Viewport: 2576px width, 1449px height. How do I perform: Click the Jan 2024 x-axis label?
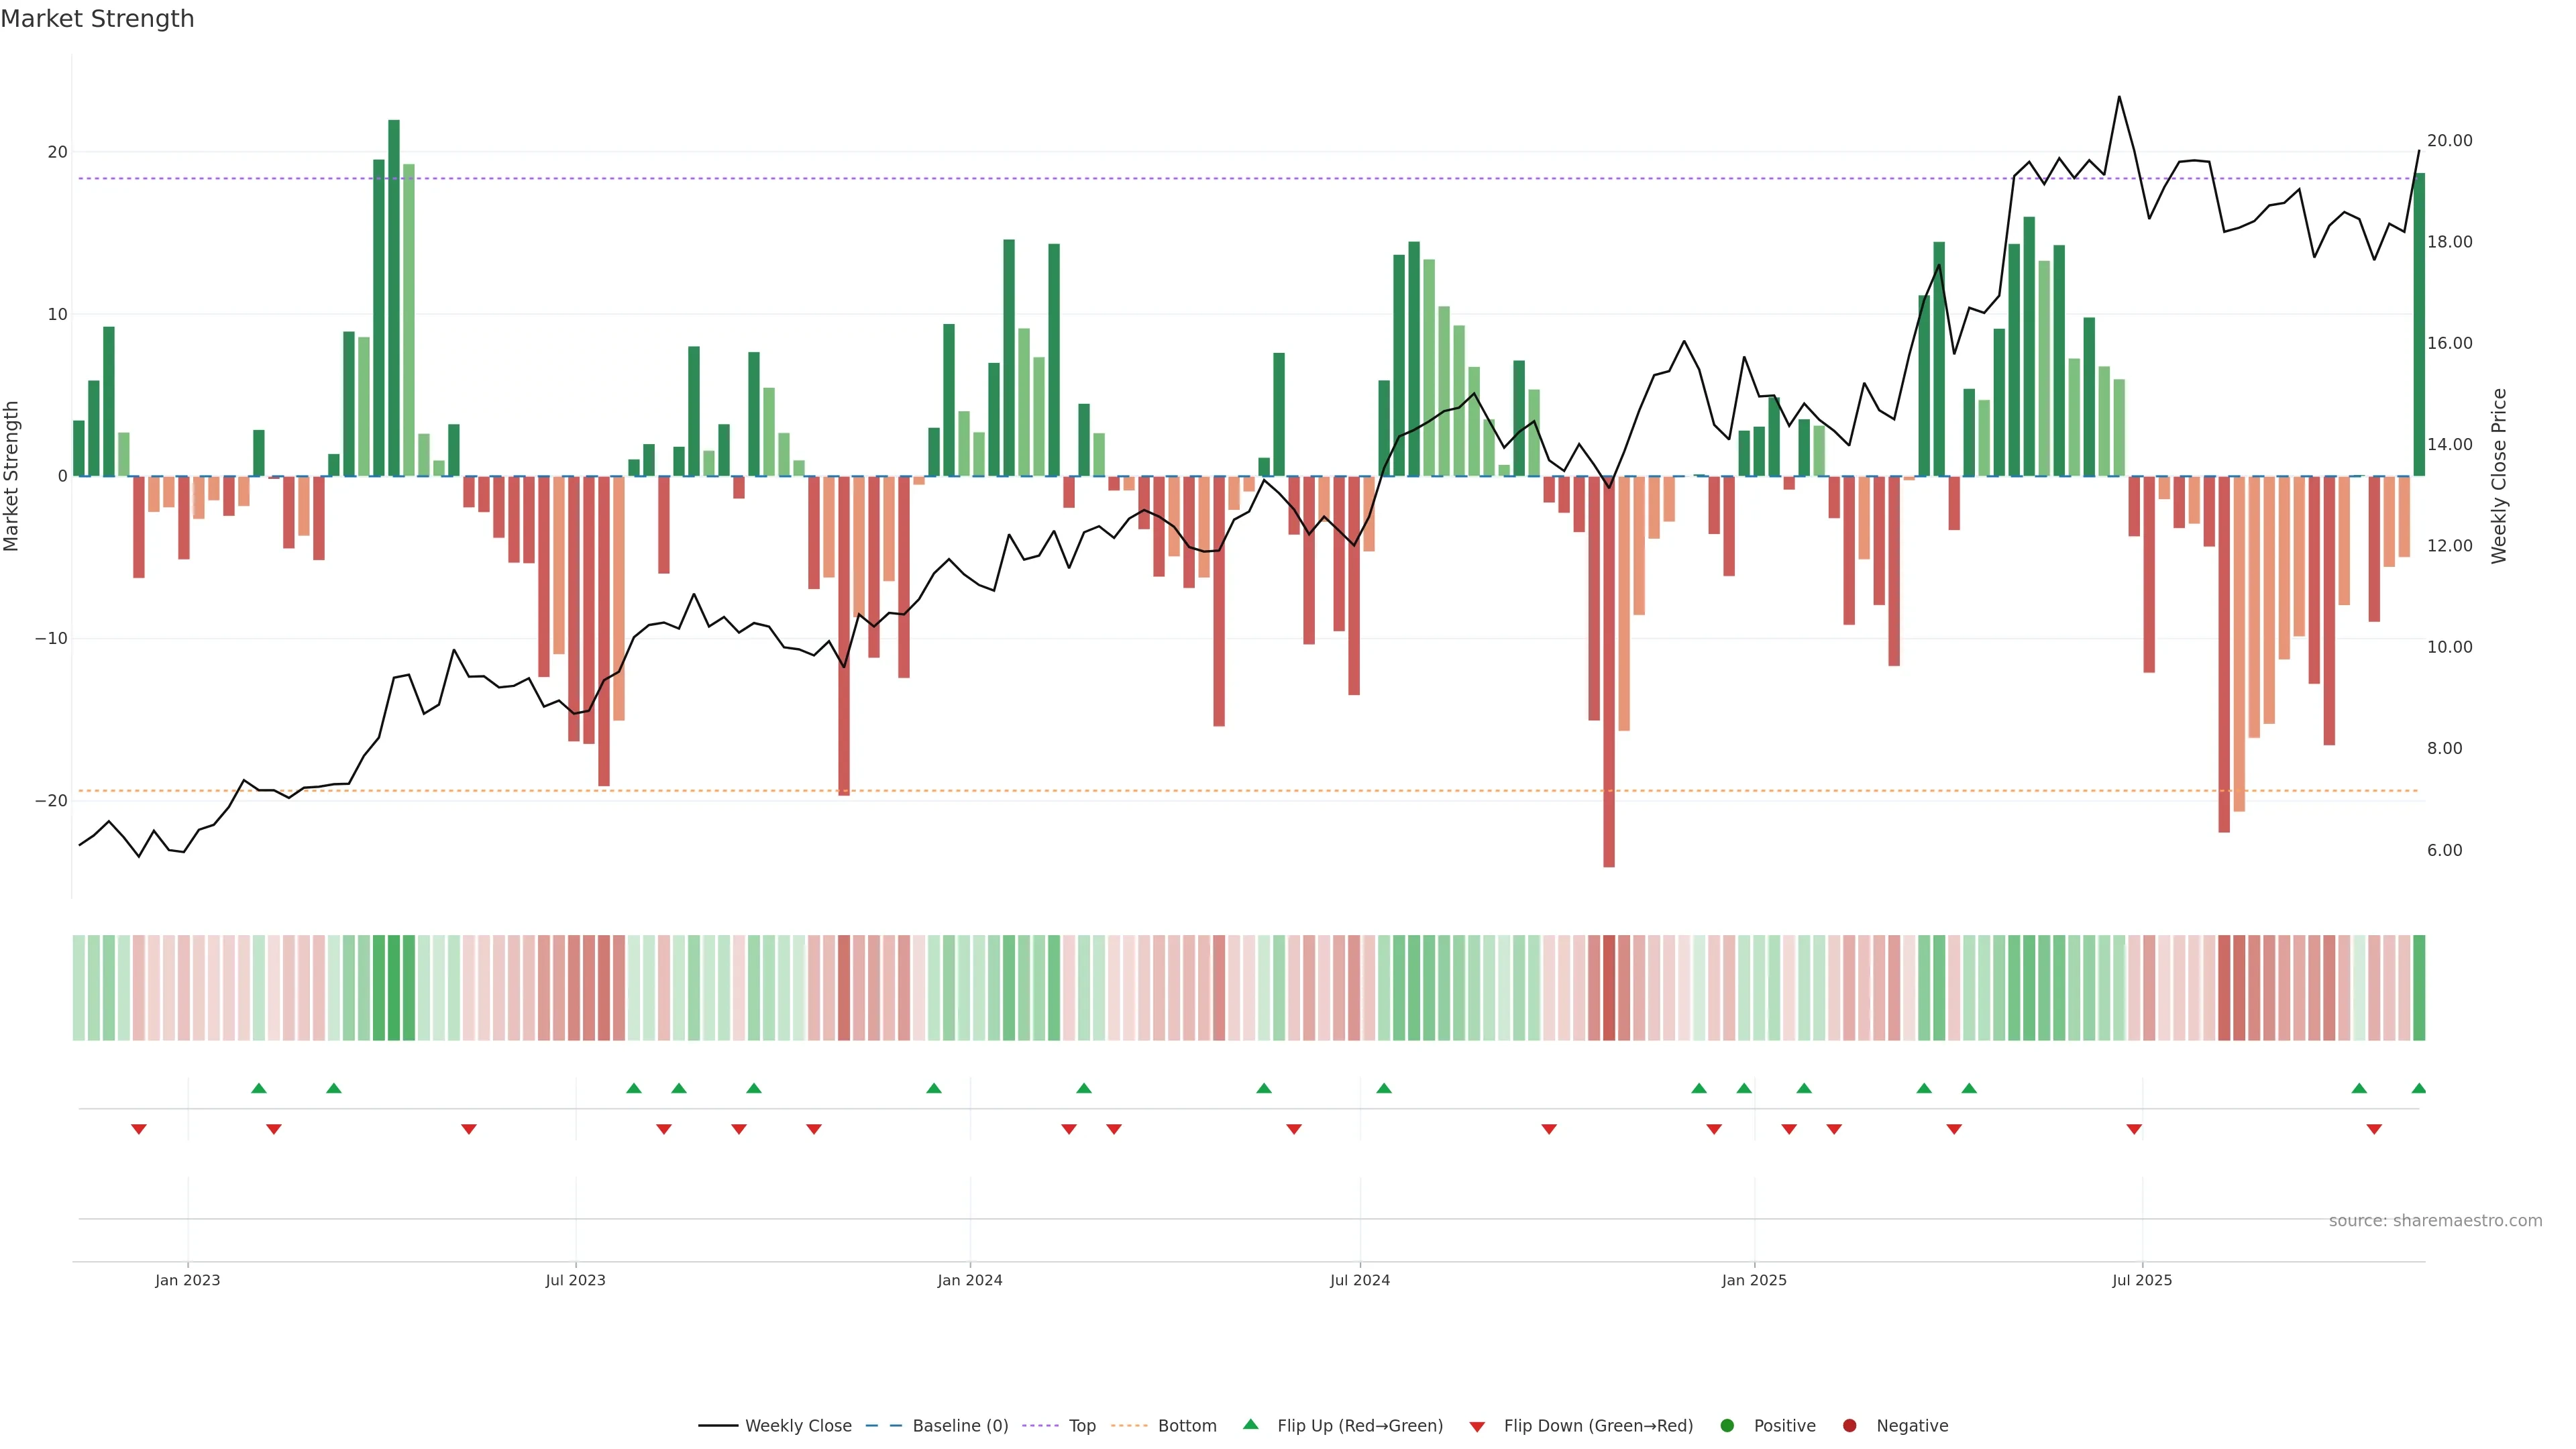[969, 1280]
